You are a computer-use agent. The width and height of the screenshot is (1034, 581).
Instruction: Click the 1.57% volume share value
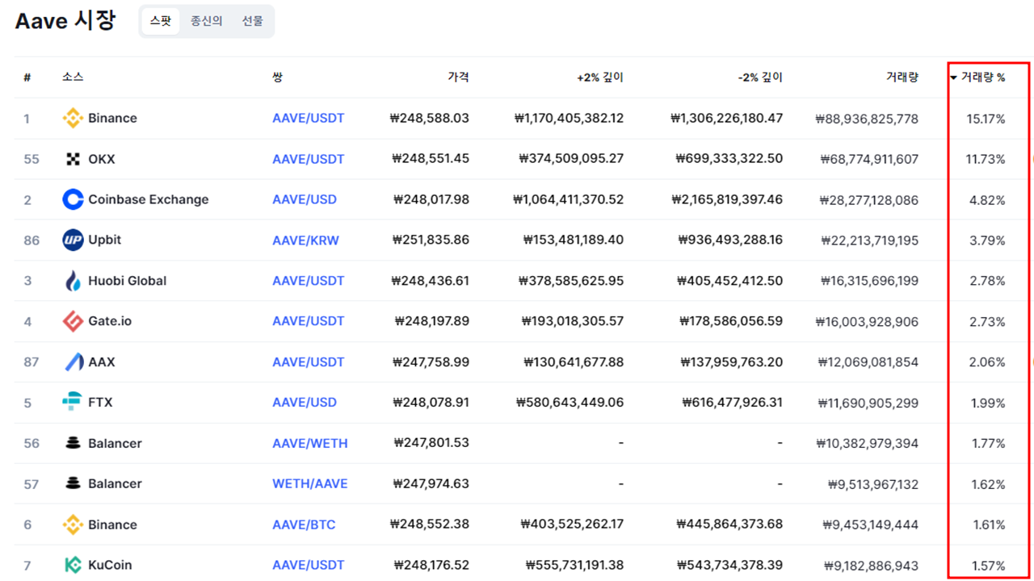[x=989, y=566]
